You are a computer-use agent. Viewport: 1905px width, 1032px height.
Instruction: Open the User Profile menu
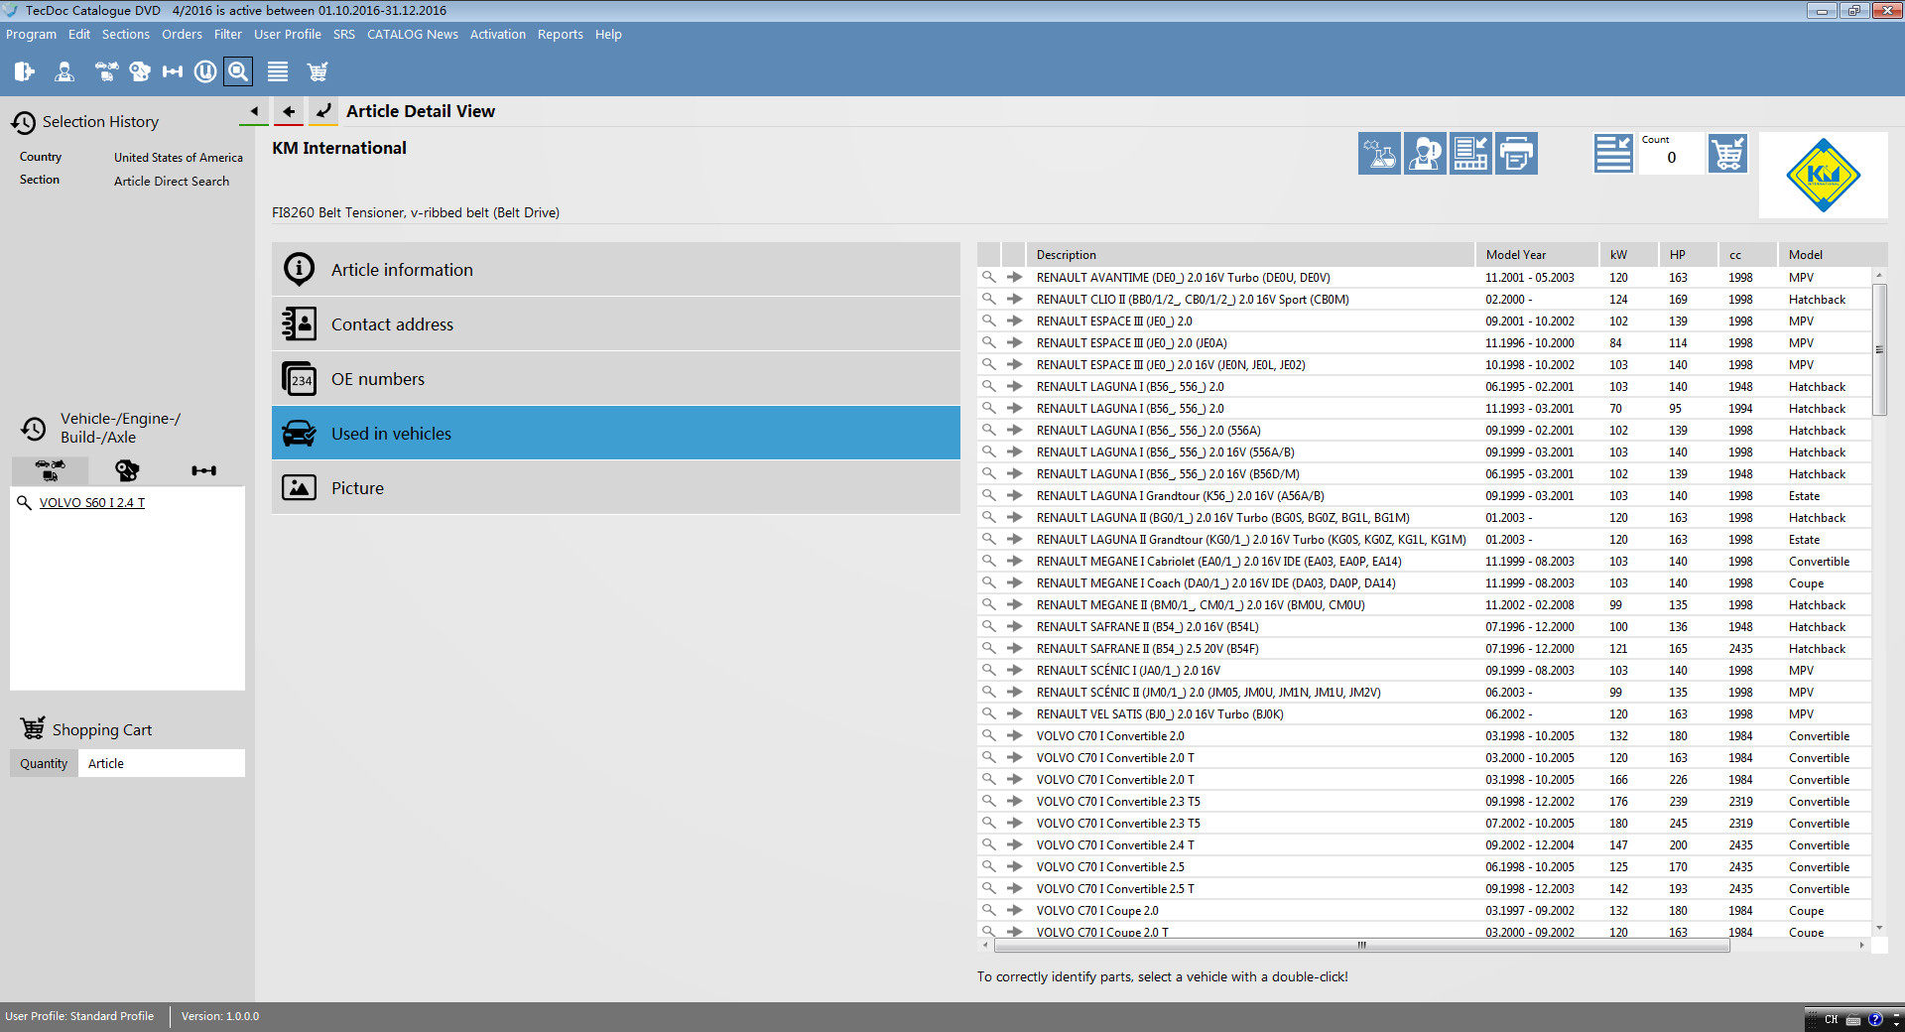288,34
